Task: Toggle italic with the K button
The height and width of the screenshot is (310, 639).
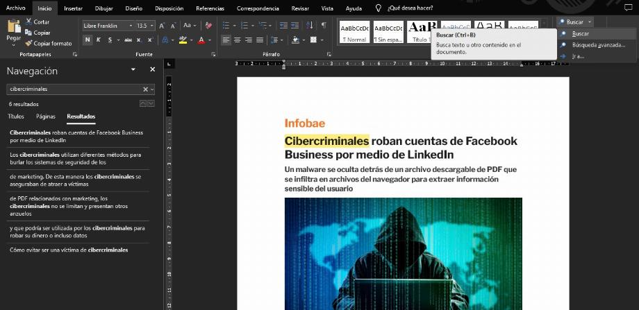Action: click(x=99, y=40)
